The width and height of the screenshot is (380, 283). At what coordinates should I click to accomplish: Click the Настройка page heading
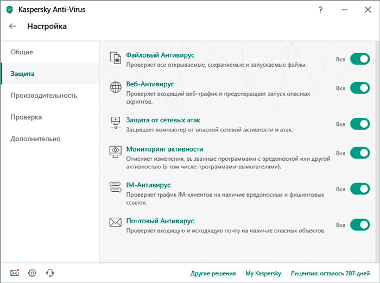tap(47, 26)
